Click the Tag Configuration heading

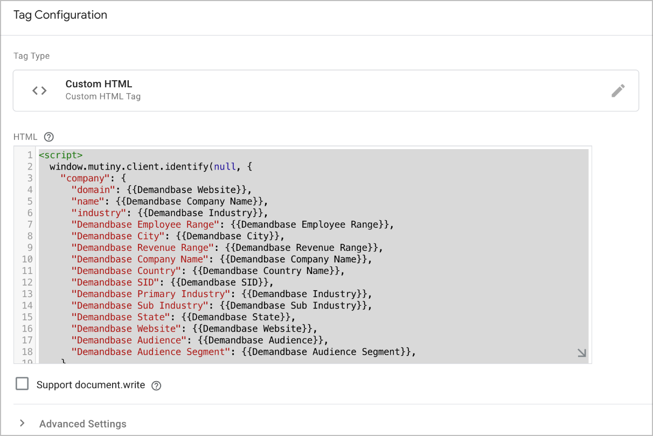(x=60, y=15)
